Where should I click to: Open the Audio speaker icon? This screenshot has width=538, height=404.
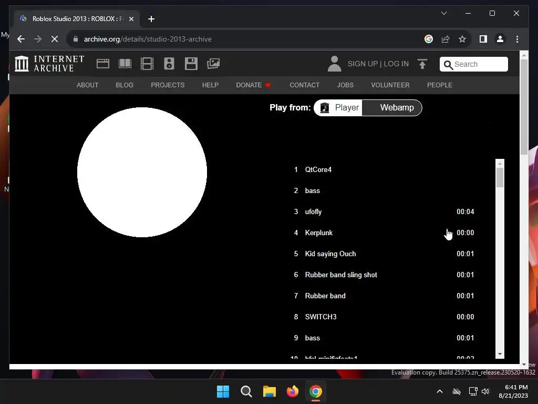pos(169,64)
